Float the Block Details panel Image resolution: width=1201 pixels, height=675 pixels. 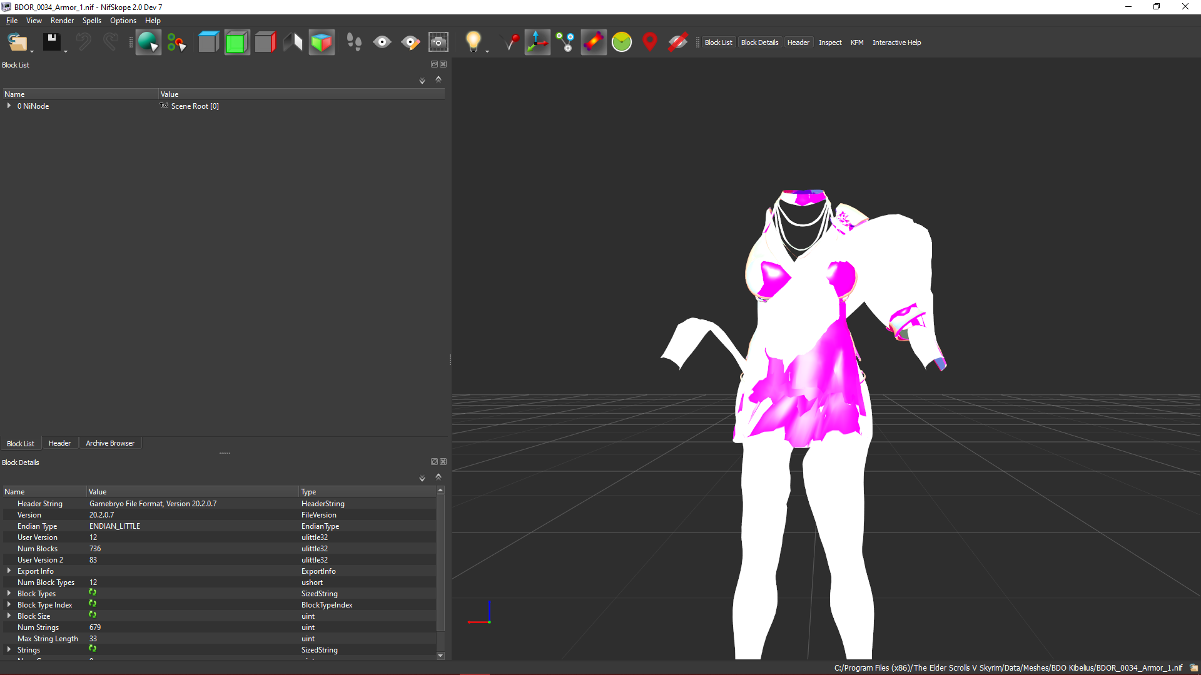click(x=434, y=462)
